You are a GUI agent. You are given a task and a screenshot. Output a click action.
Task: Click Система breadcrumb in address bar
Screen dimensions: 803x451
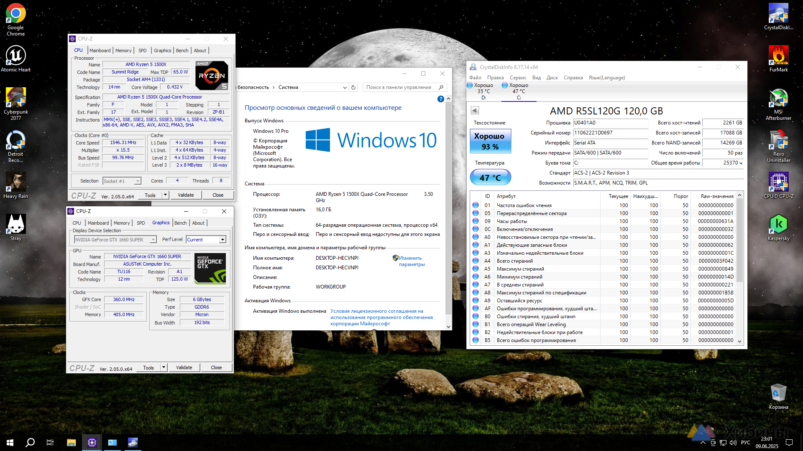(x=288, y=87)
